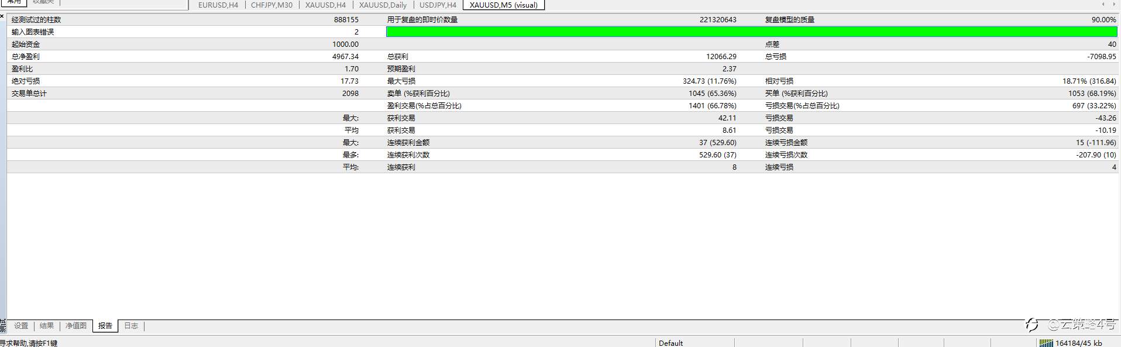Viewport: 1121px width, 347px height.
Task: Switch to the XAUUSD,Daily chart tab
Action: (383, 5)
